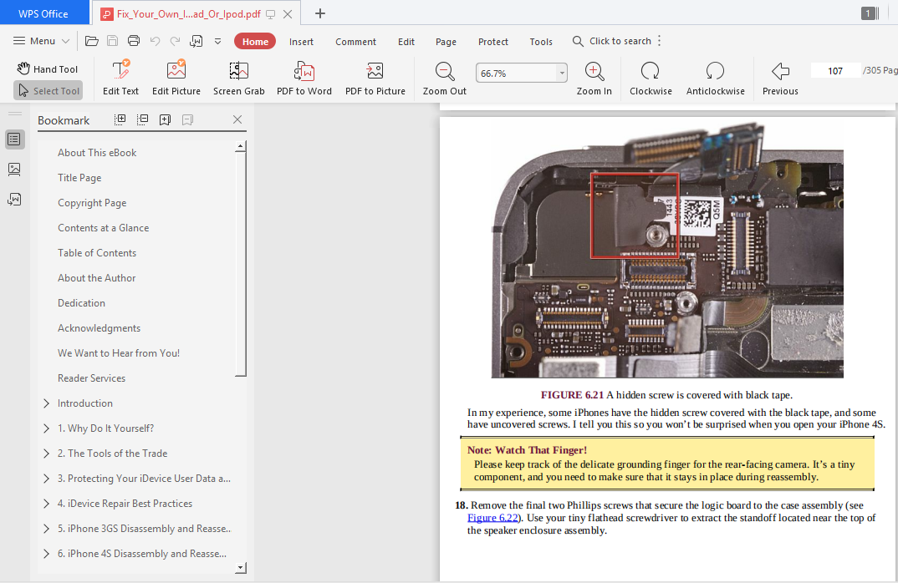Click the 'Click to search' box
This screenshot has height=583, width=898.
[612, 41]
